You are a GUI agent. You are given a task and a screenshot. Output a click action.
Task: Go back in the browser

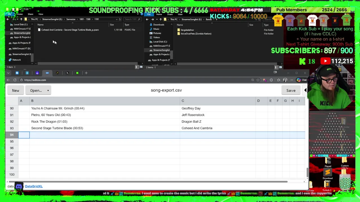(8, 80)
